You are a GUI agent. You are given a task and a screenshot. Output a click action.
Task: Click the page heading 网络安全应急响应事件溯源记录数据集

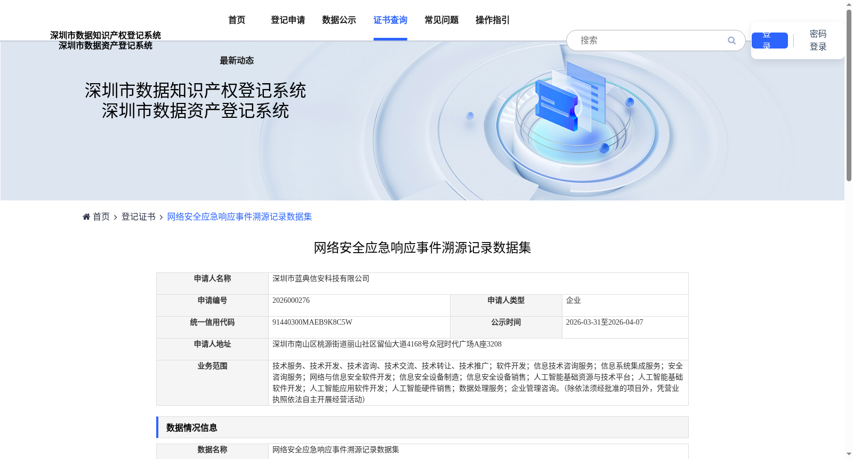422,248
